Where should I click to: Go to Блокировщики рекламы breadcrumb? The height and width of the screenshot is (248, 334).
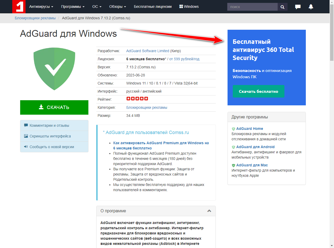(x=35, y=18)
